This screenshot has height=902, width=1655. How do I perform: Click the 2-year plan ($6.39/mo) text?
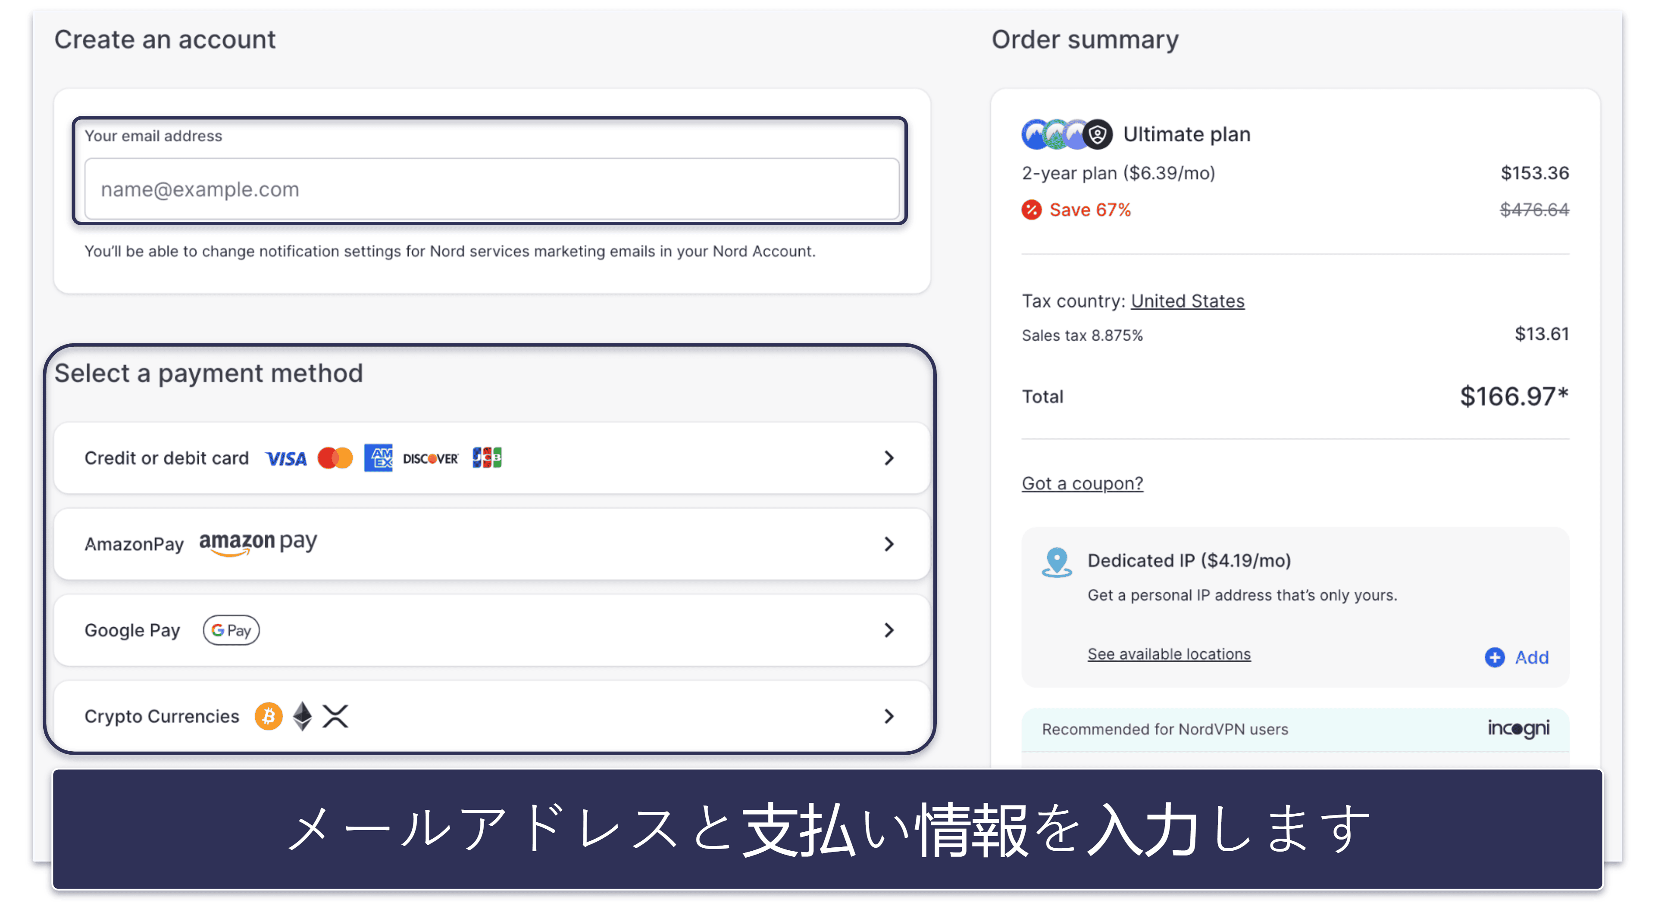1119,173
